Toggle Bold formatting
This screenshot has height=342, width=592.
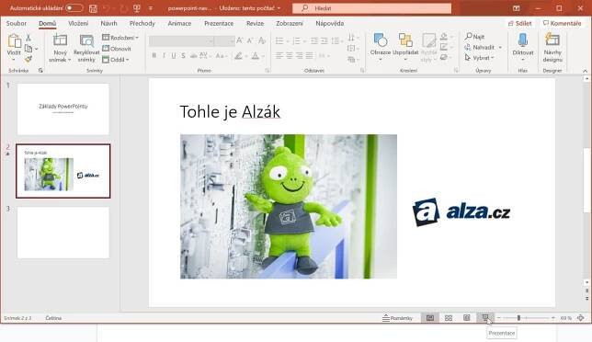(154, 56)
